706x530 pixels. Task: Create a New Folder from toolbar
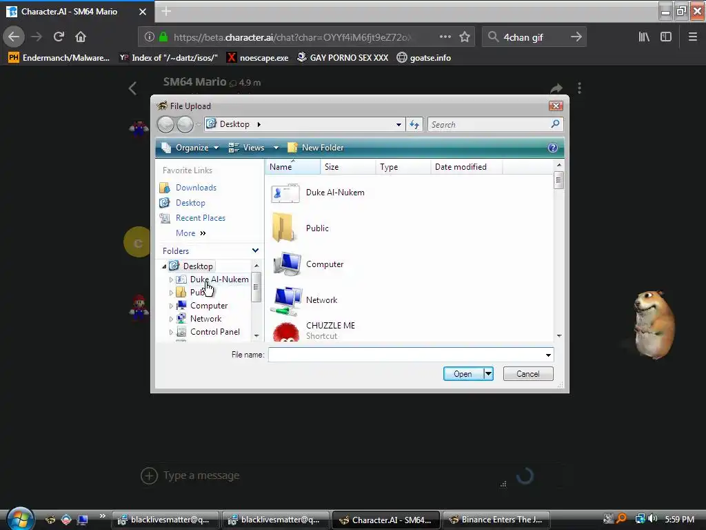[x=316, y=148]
